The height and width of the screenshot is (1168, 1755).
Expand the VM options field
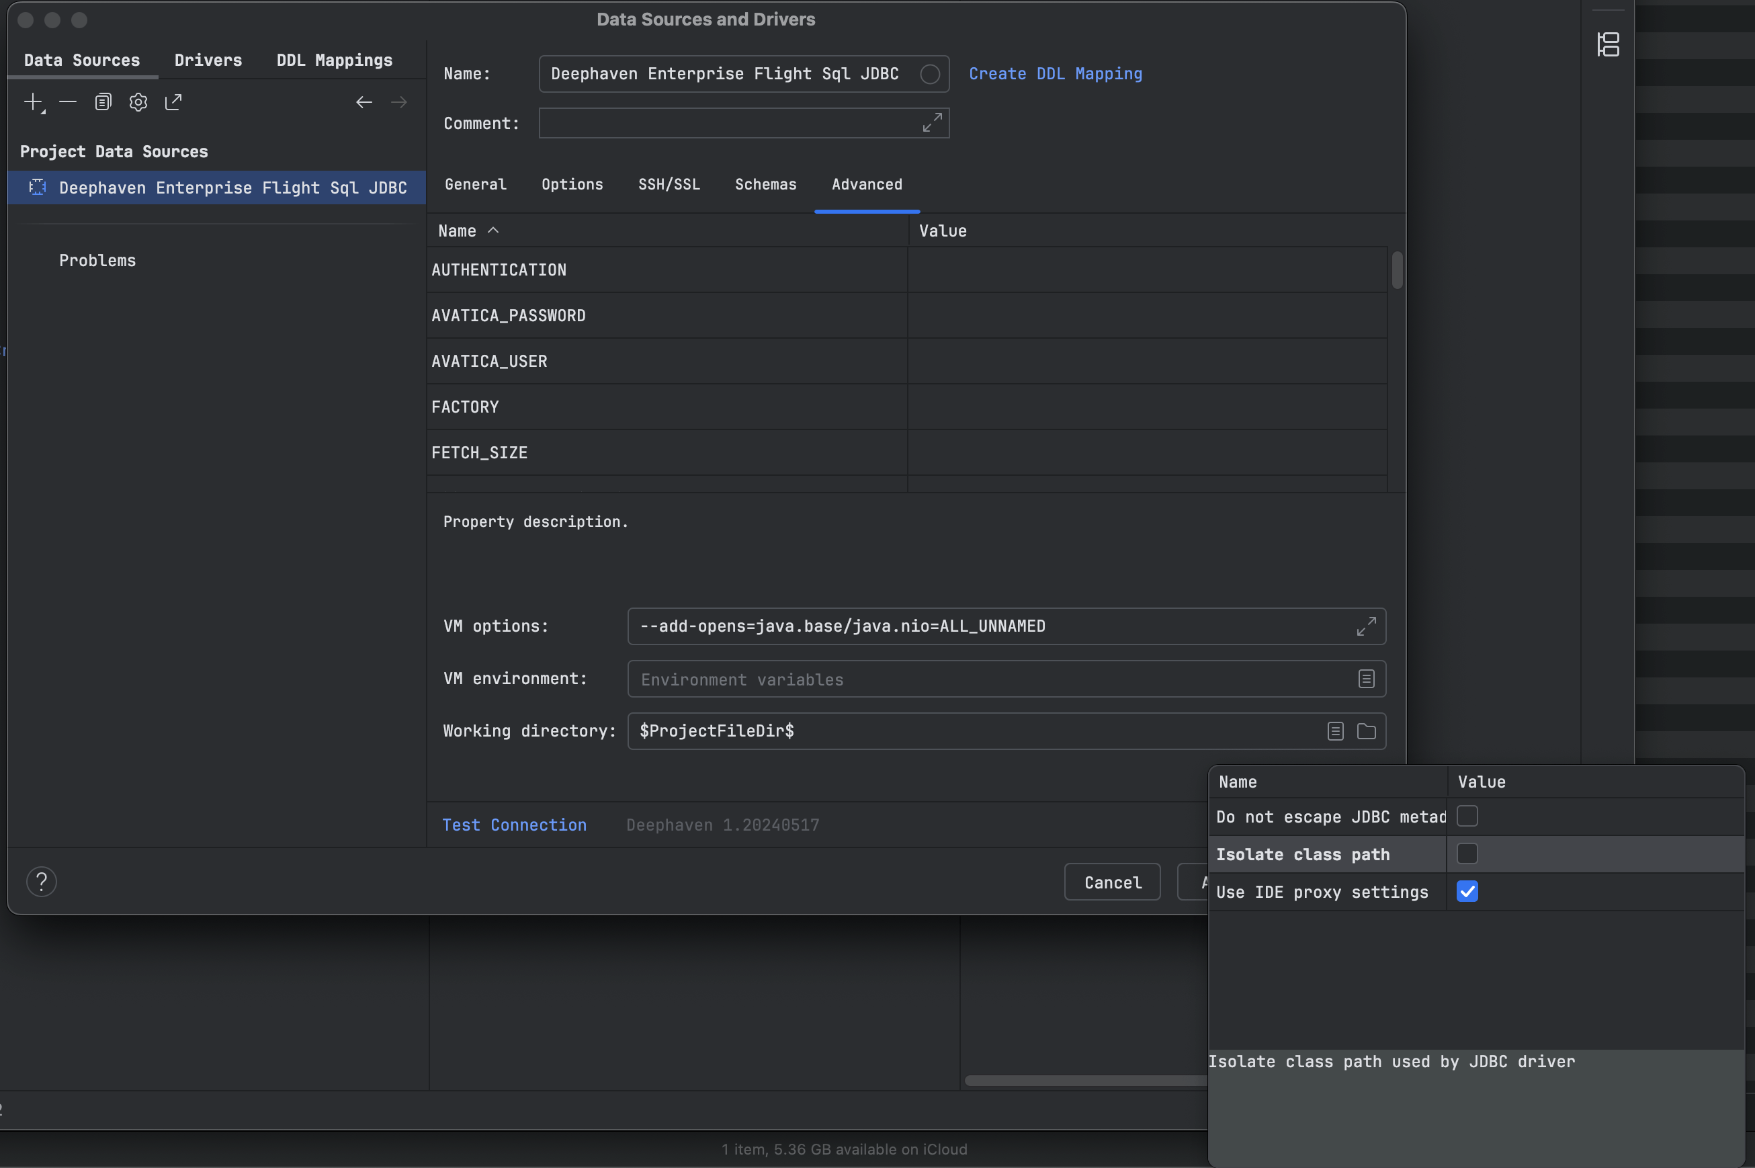point(1365,626)
